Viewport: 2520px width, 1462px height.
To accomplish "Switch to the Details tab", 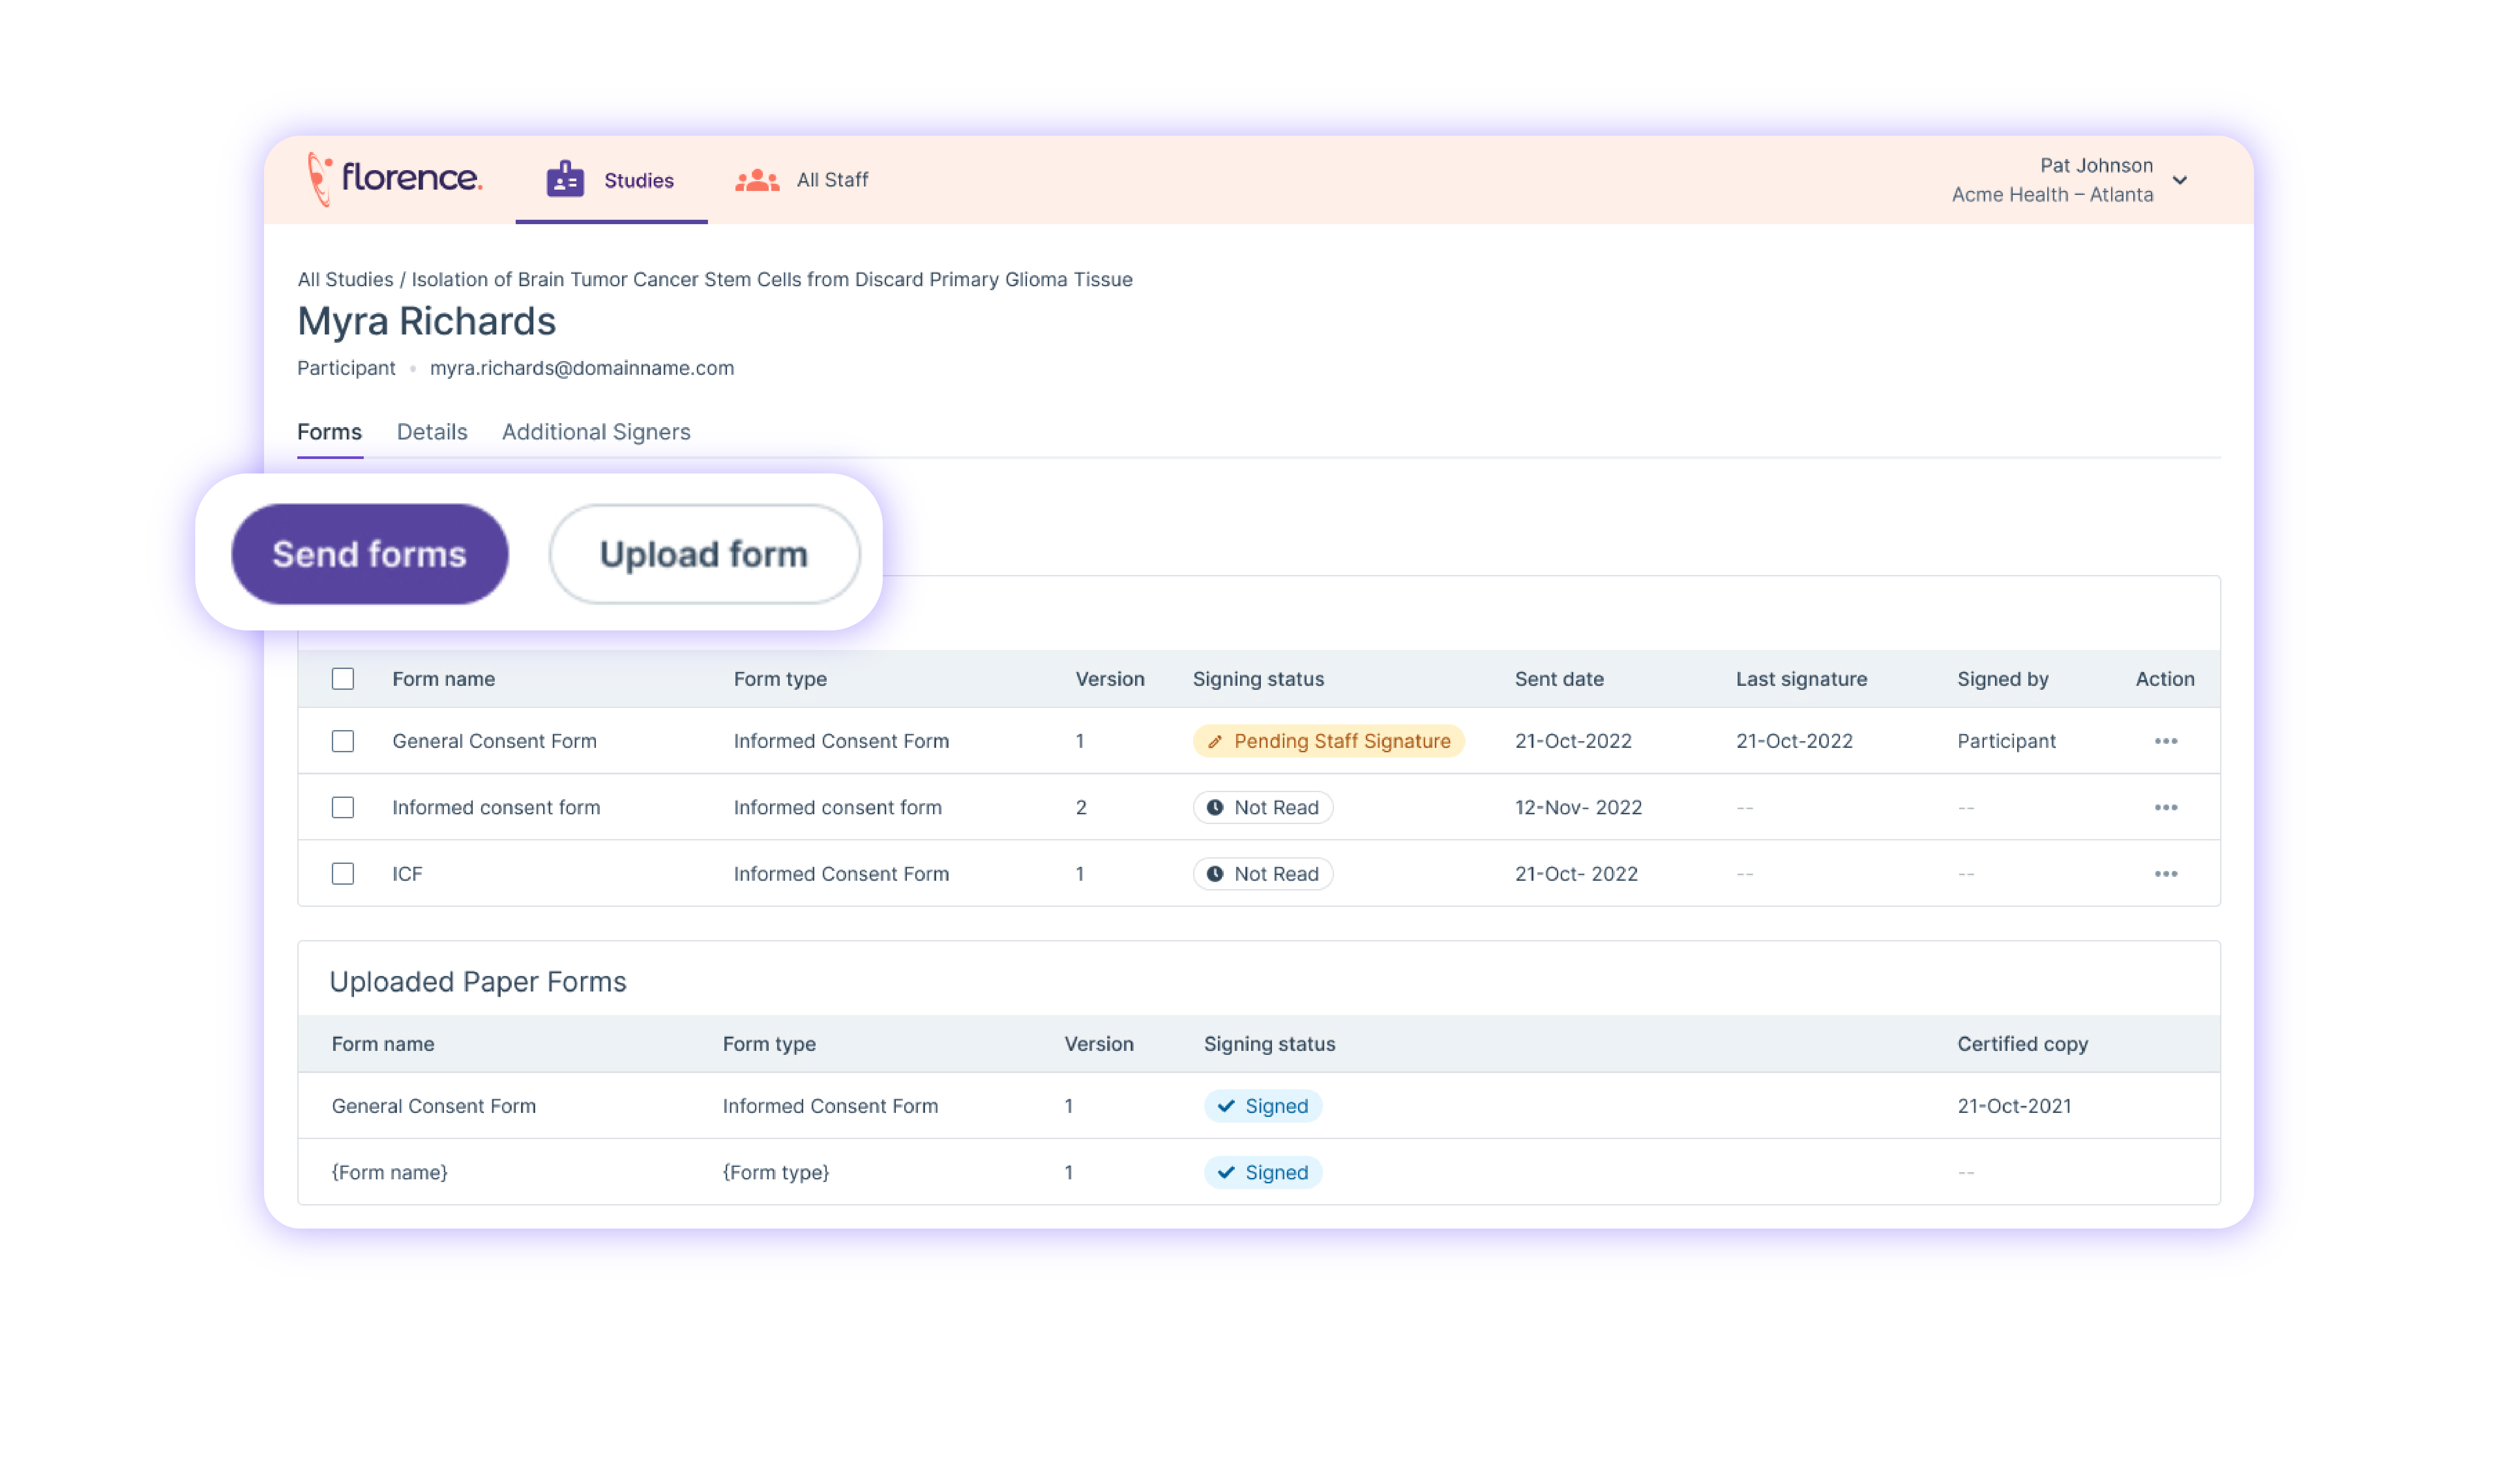I will click(x=432, y=432).
